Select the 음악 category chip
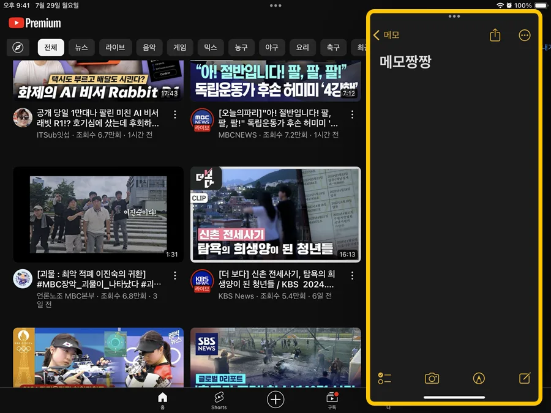This screenshot has height=413, width=551. [149, 47]
